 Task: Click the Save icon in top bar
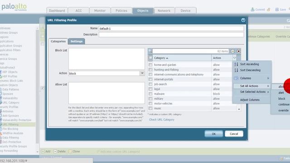pos(277,10)
